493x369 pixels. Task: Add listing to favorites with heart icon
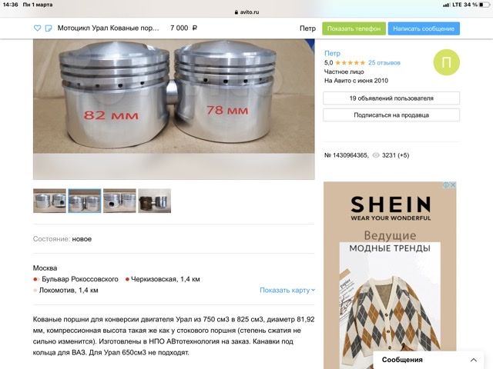[37, 28]
